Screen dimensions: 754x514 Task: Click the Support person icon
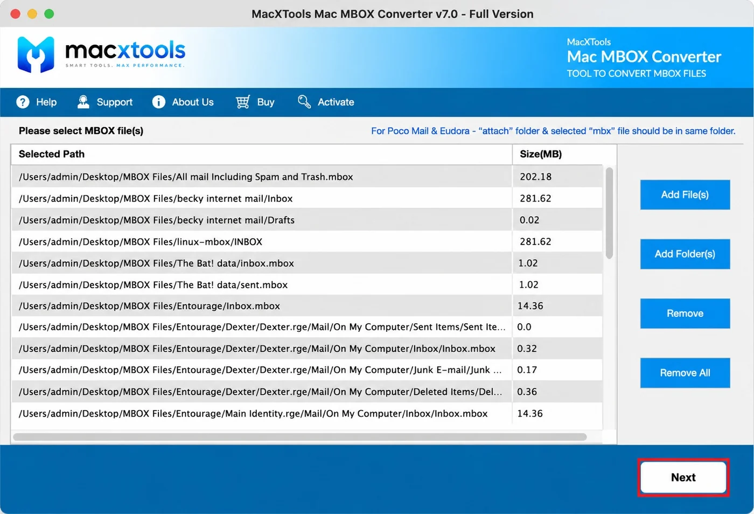tap(83, 102)
